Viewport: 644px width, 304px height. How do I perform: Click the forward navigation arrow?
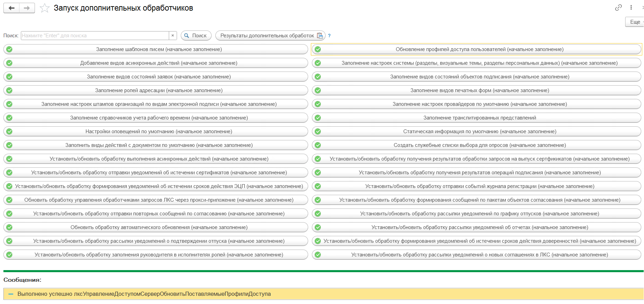coord(27,8)
